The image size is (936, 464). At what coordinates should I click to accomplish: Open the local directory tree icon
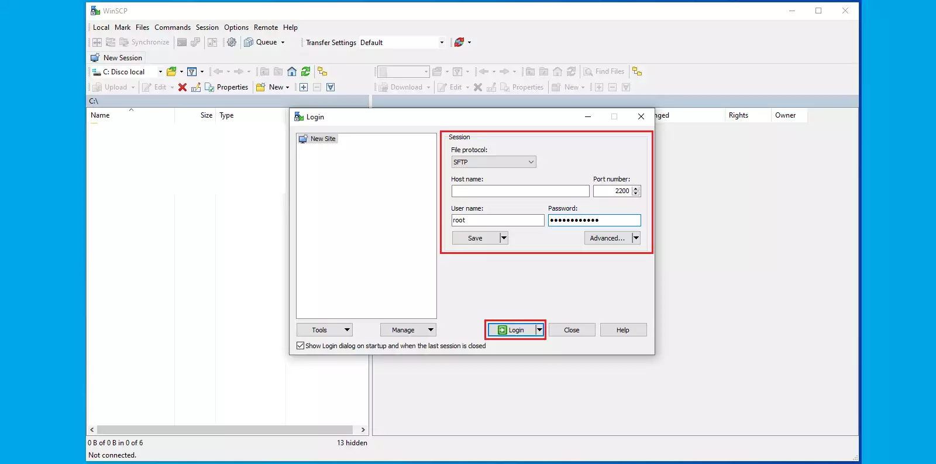[322, 71]
